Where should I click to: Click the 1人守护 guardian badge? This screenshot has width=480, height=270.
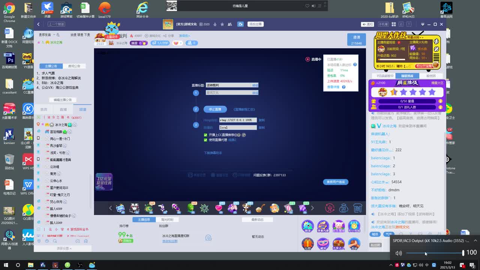(x=160, y=43)
